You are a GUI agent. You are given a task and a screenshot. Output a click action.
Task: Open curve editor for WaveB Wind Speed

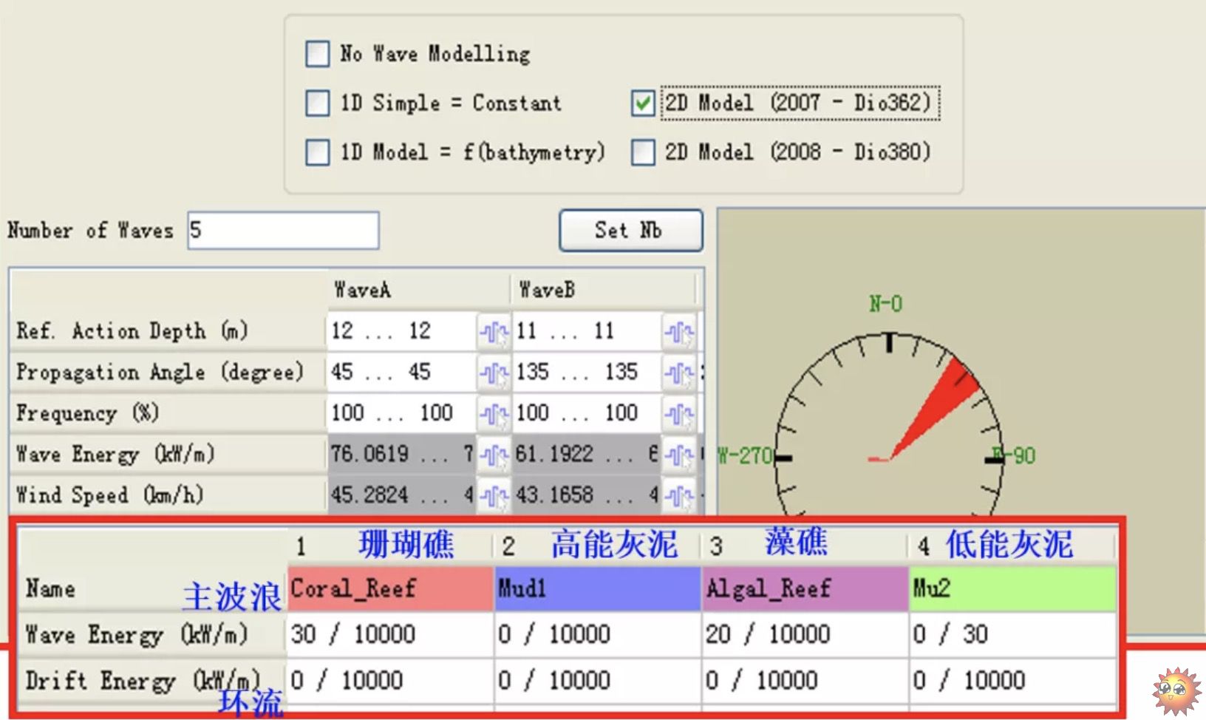pyautogui.click(x=678, y=496)
